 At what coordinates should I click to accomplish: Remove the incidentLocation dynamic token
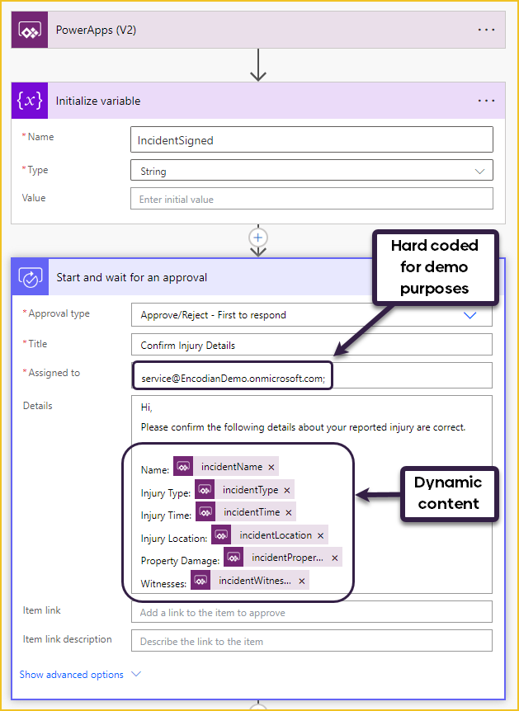tap(320, 535)
